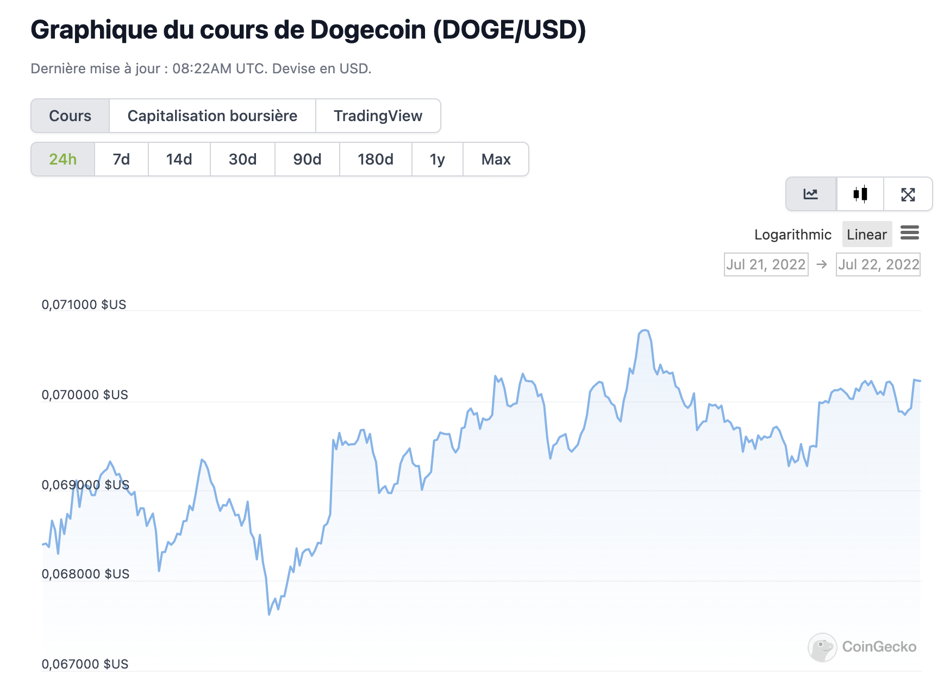
Task: Expand chart to fullscreen
Action: click(908, 194)
